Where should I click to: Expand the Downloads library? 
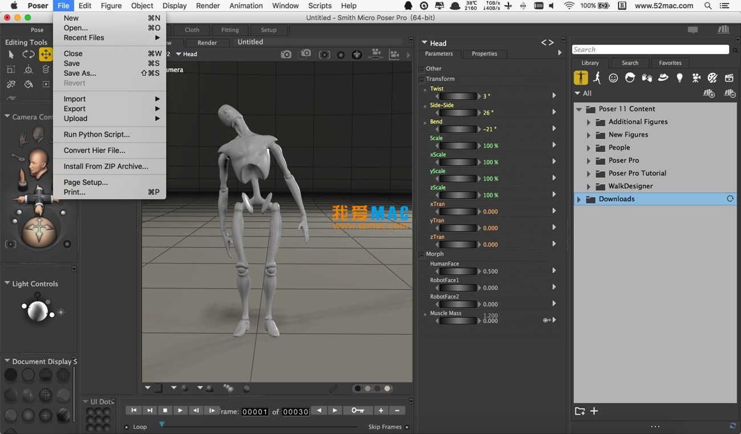pos(579,199)
